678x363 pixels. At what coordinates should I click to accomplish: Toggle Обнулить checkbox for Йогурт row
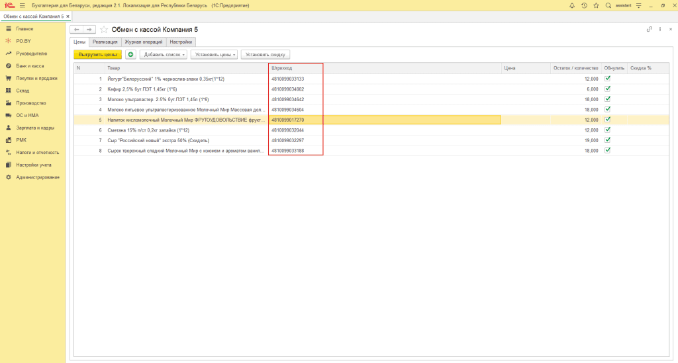tap(607, 79)
